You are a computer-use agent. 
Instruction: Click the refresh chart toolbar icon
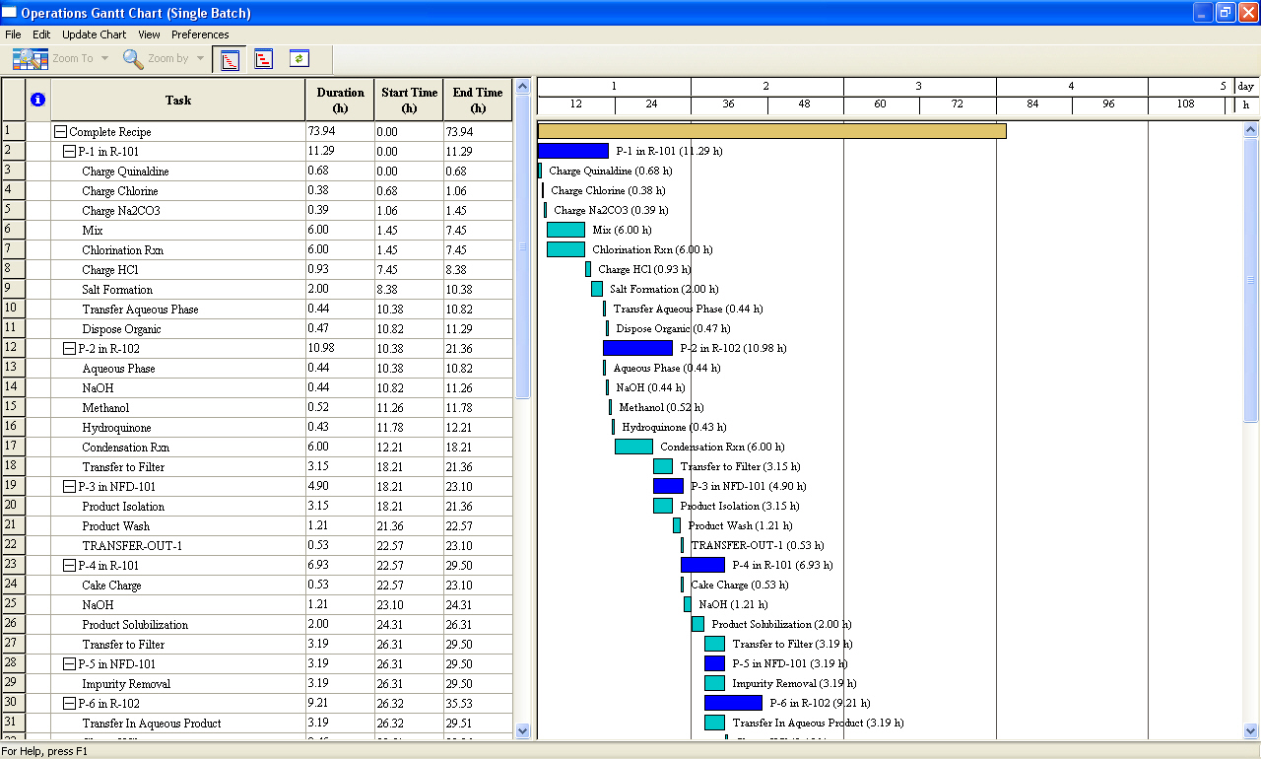point(299,59)
